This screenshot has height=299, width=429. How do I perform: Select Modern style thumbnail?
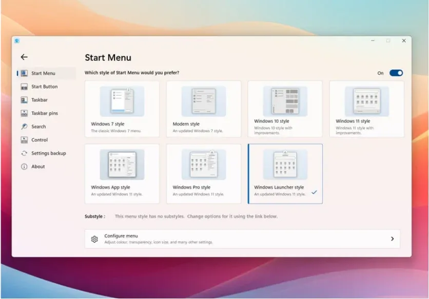pyautogui.click(x=204, y=101)
